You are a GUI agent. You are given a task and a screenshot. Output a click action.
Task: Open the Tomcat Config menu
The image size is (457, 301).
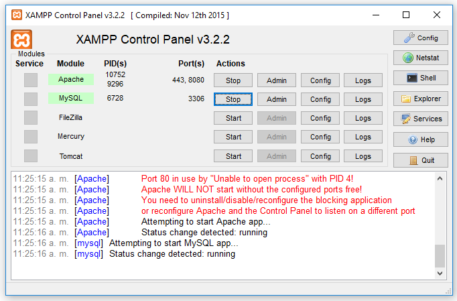[320, 156]
